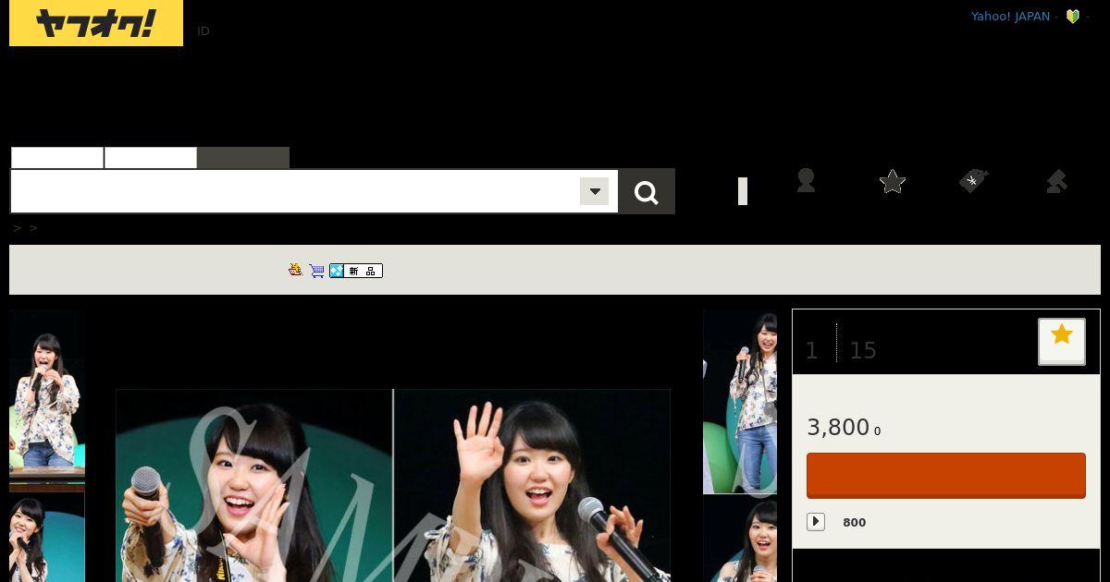This screenshot has height=582, width=1110.
Task: Expand the triangle arrow beside 800
Action: (x=816, y=522)
